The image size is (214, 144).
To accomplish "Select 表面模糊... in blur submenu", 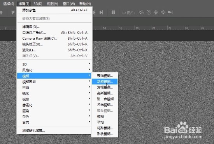I will (x=105, y=76).
